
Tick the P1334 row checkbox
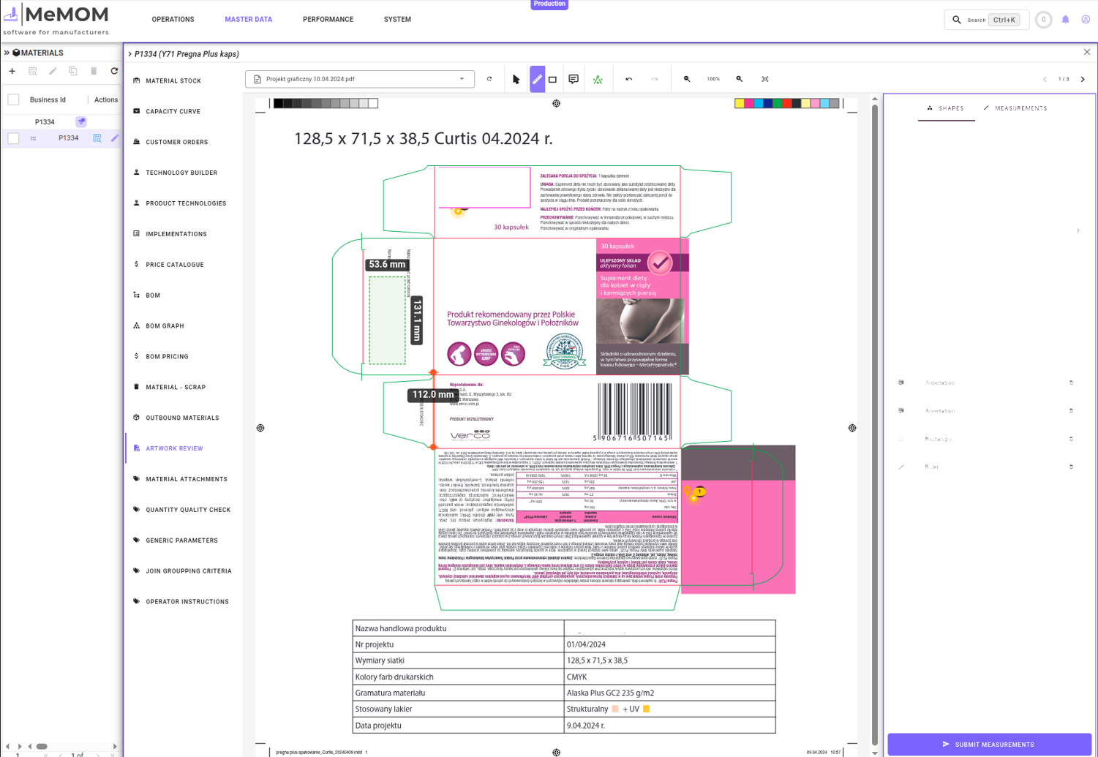13,138
